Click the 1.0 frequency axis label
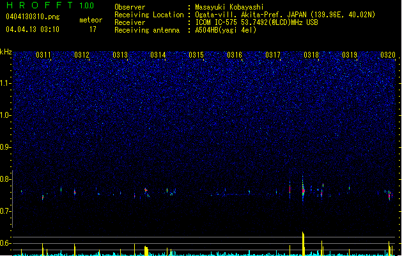 tap(6, 115)
